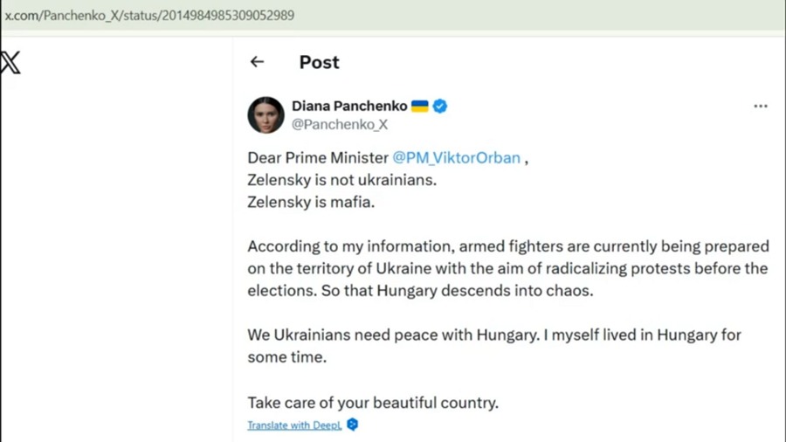Go back using the left arrow

(257, 62)
